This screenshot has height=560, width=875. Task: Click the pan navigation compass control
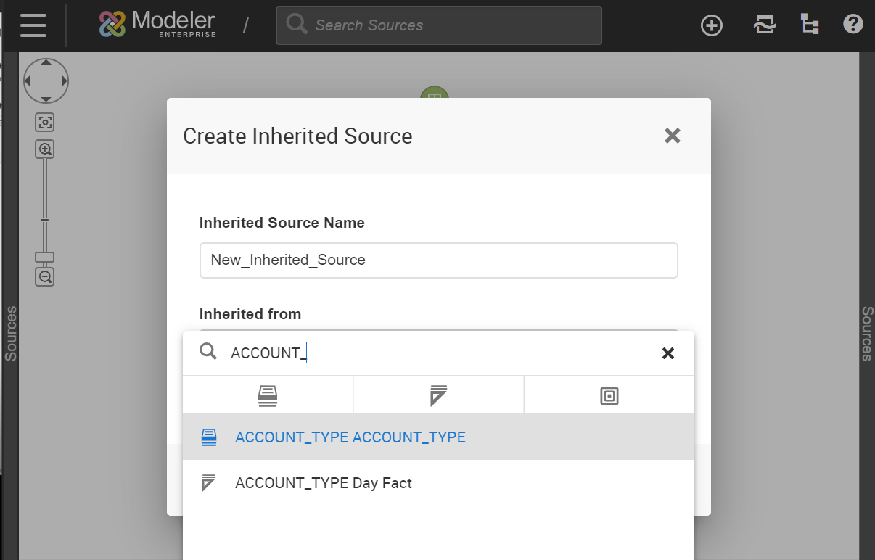46,81
